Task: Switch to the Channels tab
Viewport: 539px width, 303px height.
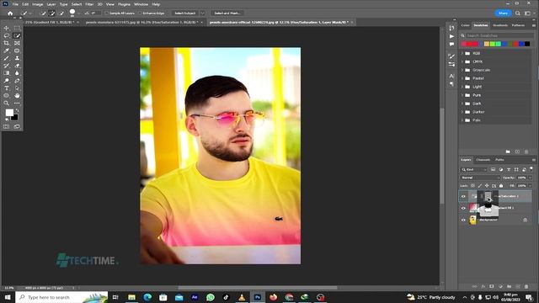Action: point(483,160)
